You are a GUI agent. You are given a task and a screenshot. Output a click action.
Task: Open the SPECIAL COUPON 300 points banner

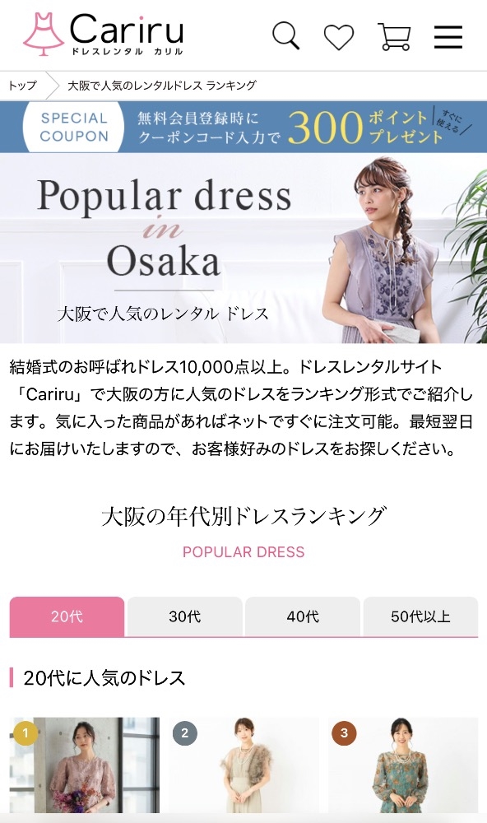[x=243, y=127]
